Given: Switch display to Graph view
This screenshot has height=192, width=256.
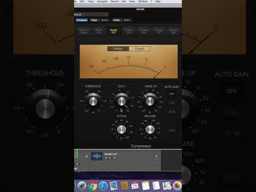Looking at the screenshot, I should tap(140, 49).
